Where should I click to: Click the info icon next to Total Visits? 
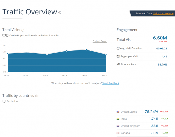pyautogui.click(x=23, y=30)
